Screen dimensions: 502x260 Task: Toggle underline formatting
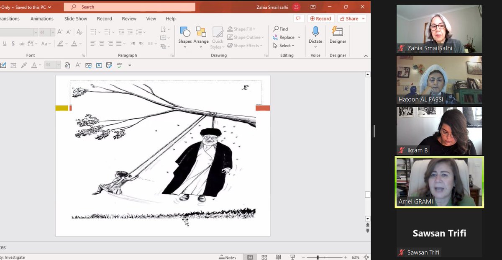pyautogui.click(x=5, y=44)
